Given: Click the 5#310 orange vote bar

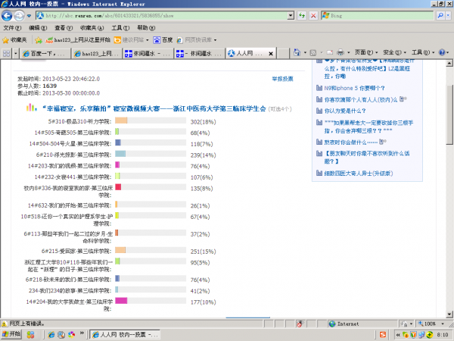Looking at the screenshot, I should click(x=121, y=120).
